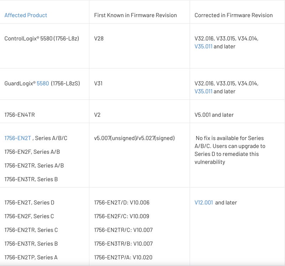285x266 pixels.
Task: Open the V12.001 firmware link
Action: coord(204,203)
